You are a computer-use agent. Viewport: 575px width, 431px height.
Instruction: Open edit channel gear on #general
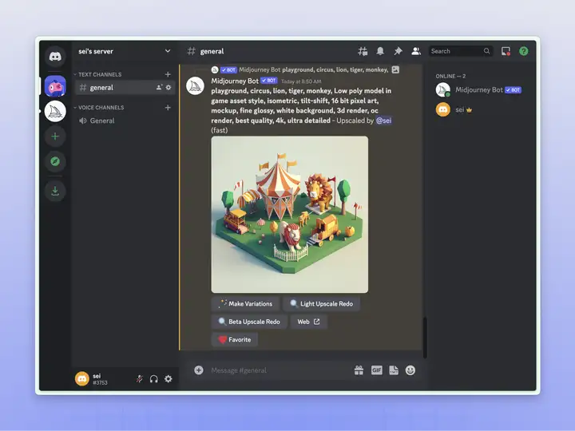[169, 87]
